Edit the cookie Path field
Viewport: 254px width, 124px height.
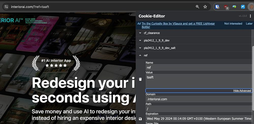point(199,109)
